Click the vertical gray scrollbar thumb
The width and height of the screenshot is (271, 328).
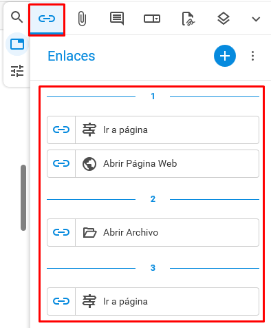23,198
